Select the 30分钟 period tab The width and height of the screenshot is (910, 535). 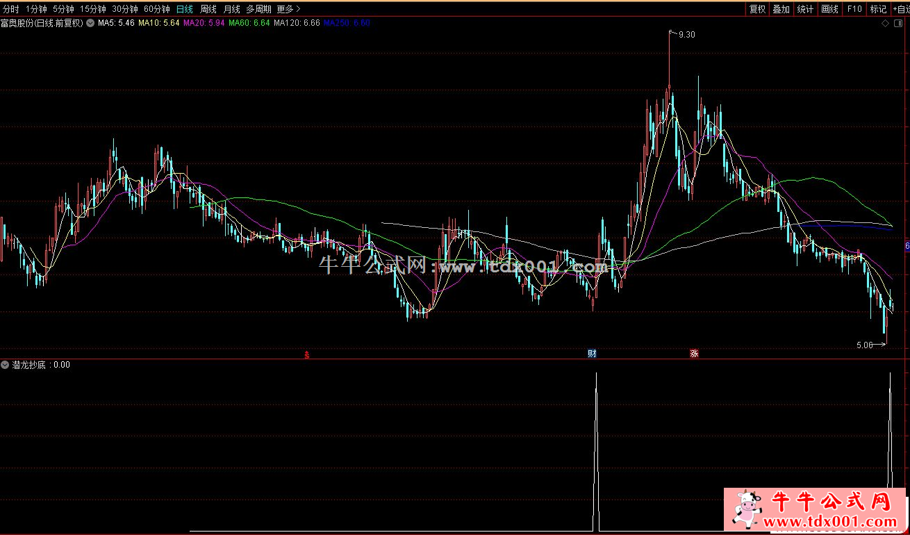[124, 9]
